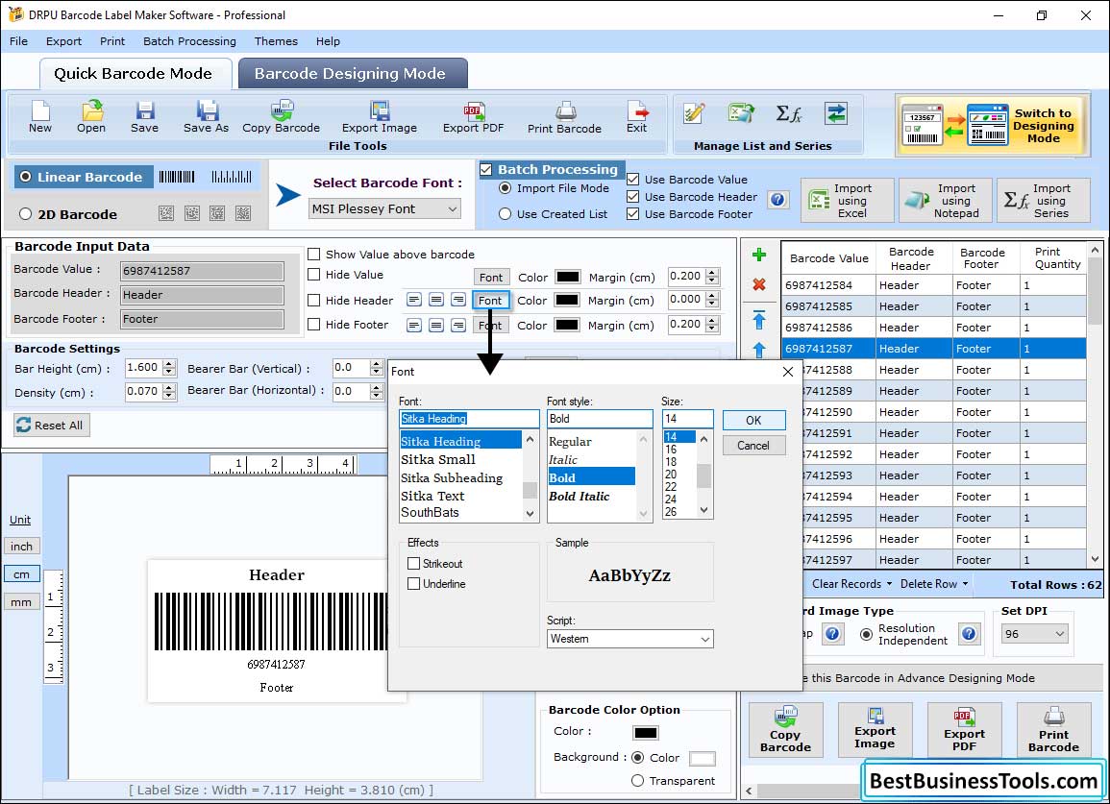Increase the value margin spinner 0.200
Image resolution: width=1110 pixels, height=804 pixels.
point(712,272)
